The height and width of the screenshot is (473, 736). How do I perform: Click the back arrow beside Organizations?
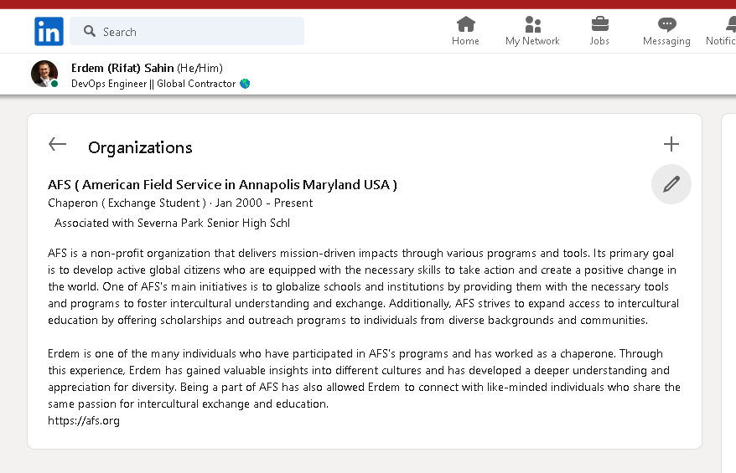[57, 144]
